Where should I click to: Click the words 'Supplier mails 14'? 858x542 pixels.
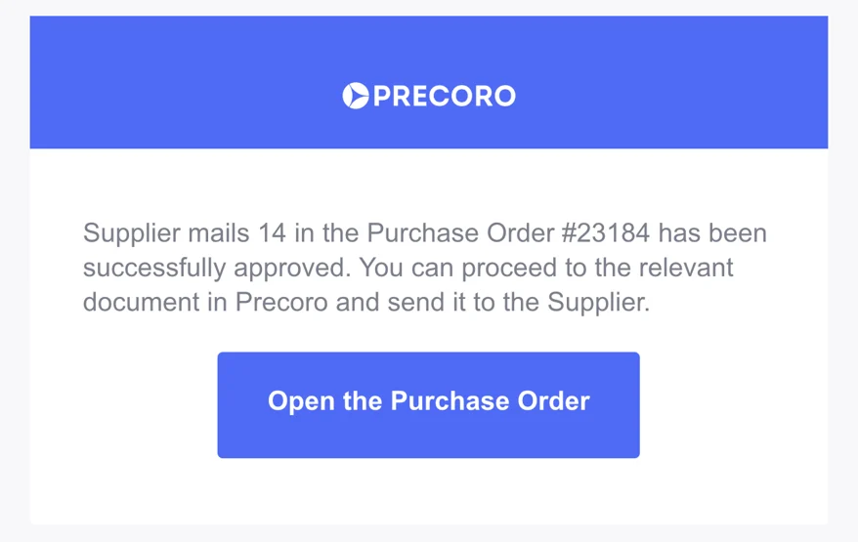185,233
